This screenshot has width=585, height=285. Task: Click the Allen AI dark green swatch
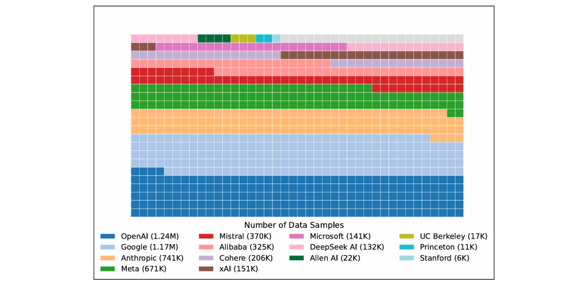296,257
